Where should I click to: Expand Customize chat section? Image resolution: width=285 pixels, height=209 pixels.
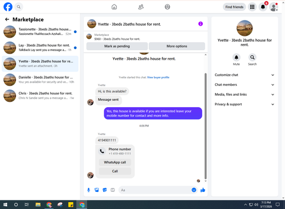tap(245, 75)
